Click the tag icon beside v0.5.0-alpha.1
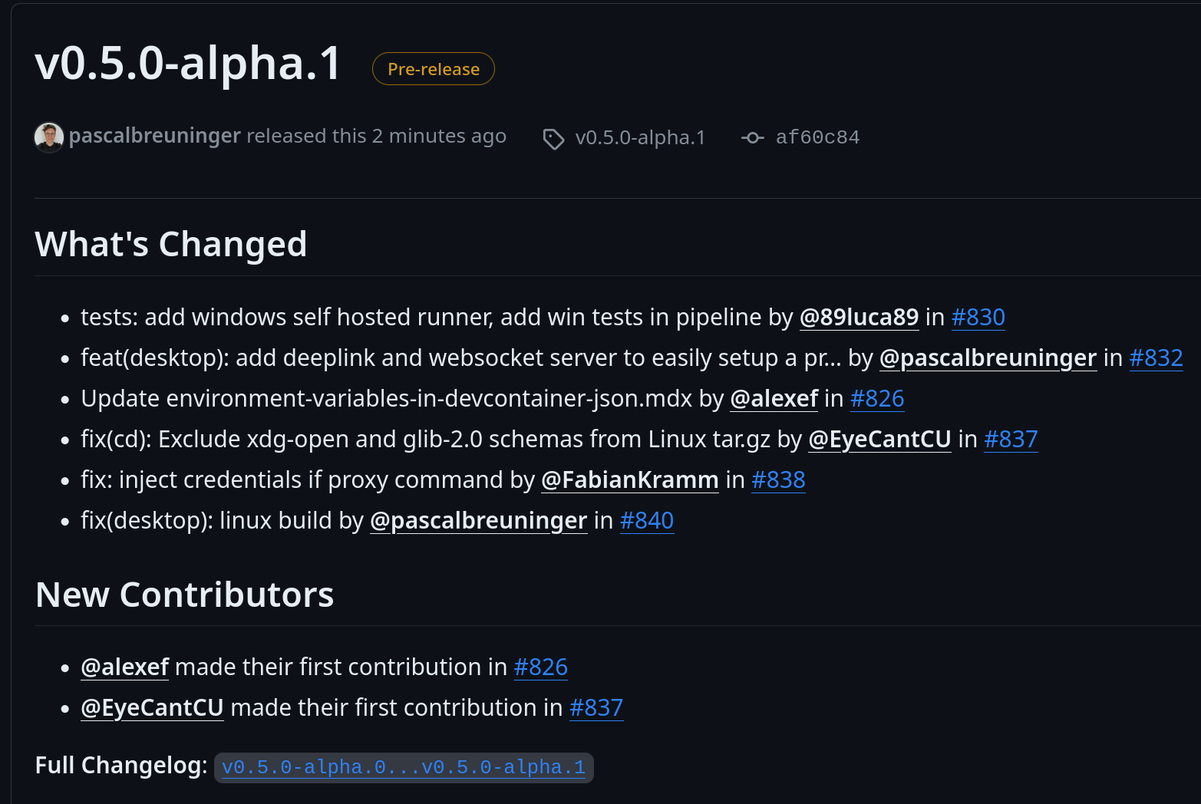 pyautogui.click(x=553, y=139)
